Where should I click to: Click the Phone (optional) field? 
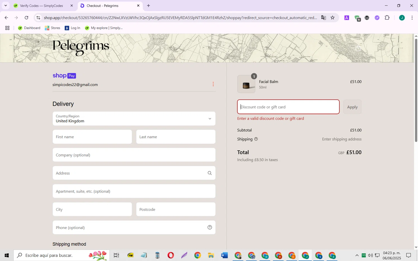click(x=134, y=228)
